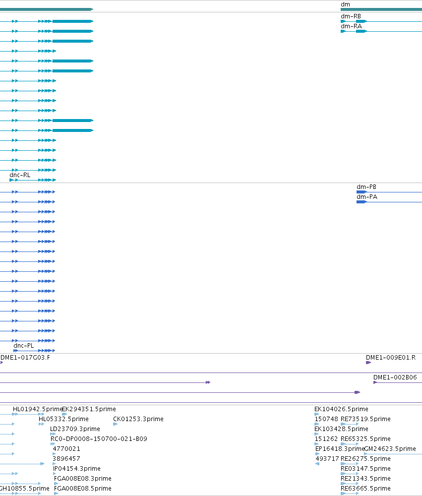
Task: Select EST LD23709.3prime
Action: click(75, 429)
